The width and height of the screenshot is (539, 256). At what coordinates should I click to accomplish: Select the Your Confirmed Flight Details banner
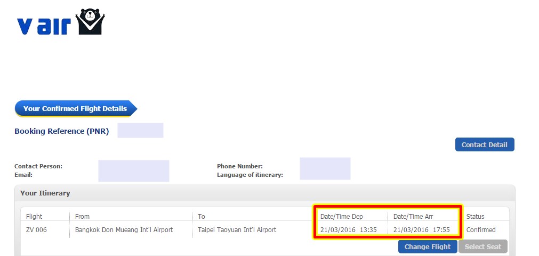pos(75,109)
